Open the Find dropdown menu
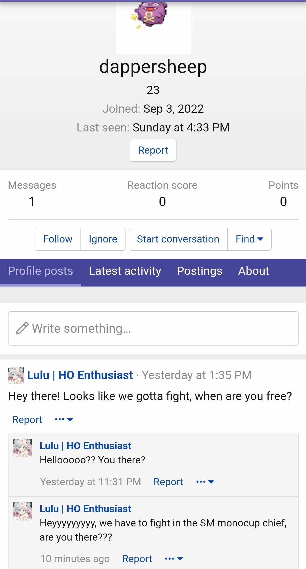The width and height of the screenshot is (306, 569). point(249,239)
